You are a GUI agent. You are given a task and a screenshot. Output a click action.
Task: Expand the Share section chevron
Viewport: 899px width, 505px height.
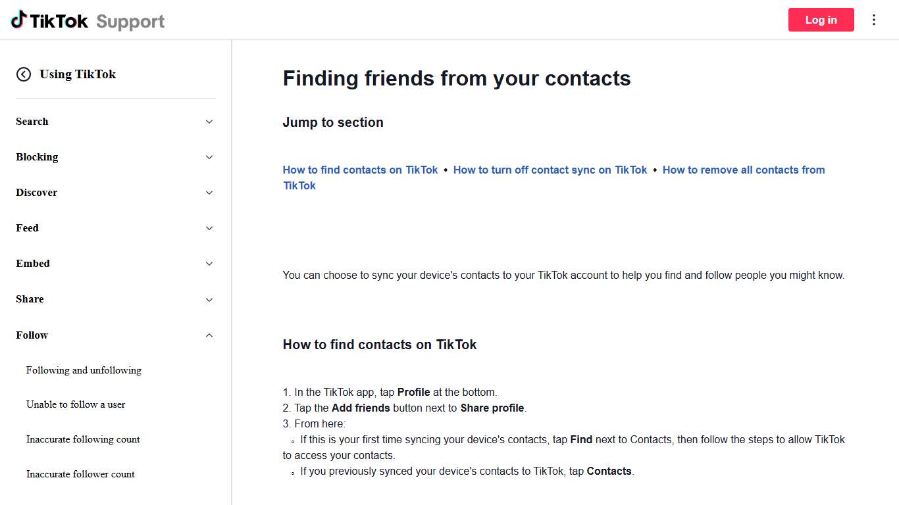pyautogui.click(x=209, y=300)
